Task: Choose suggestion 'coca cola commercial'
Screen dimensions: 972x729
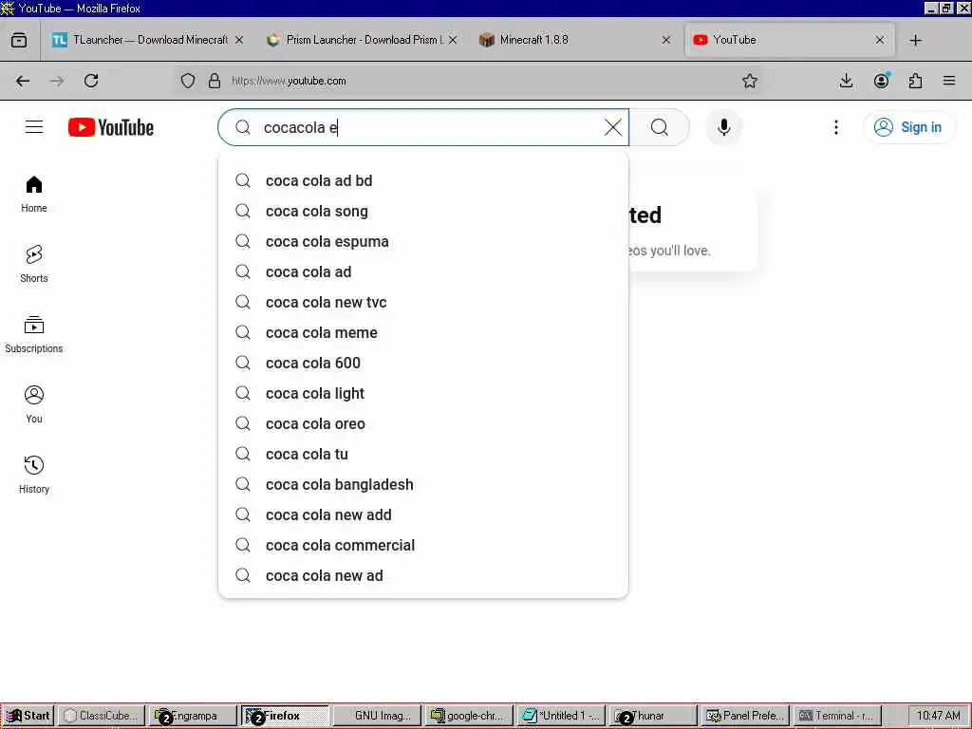Action: (x=423, y=545)
